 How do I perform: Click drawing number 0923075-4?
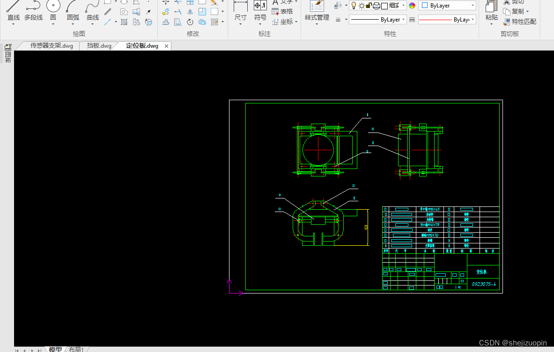[x=484, y=284]
